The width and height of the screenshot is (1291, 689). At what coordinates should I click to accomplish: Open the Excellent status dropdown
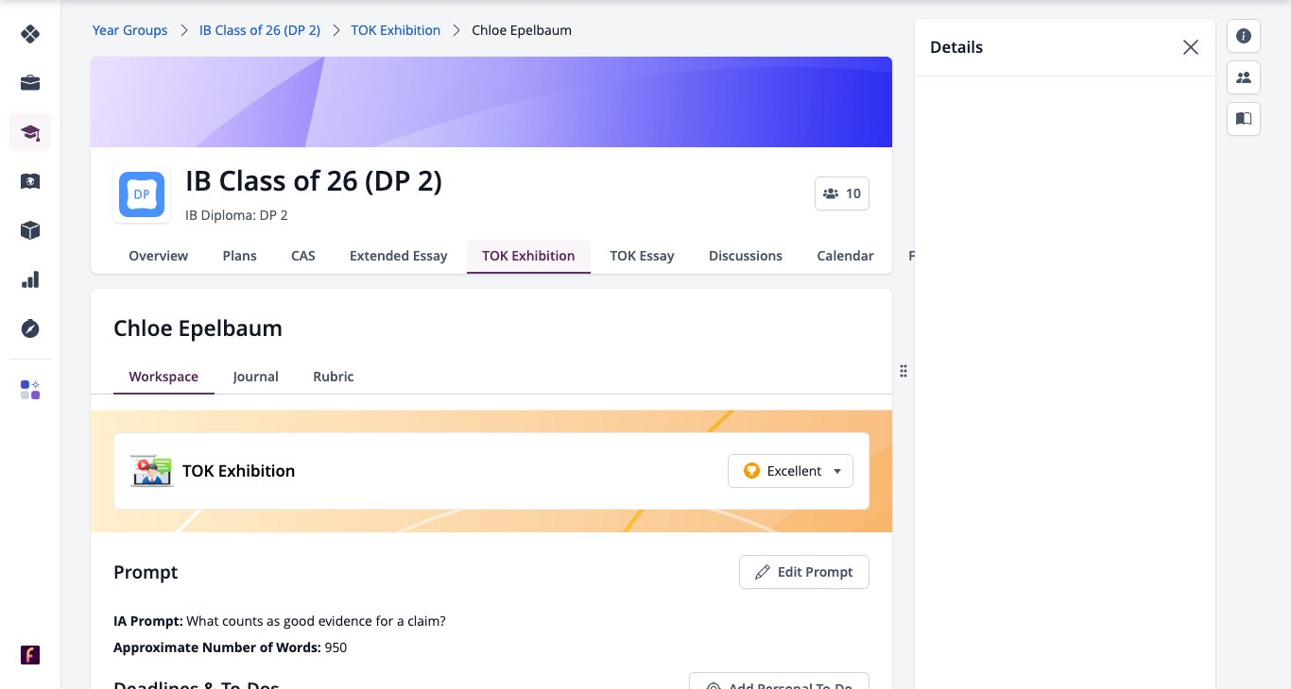[790, 471]
